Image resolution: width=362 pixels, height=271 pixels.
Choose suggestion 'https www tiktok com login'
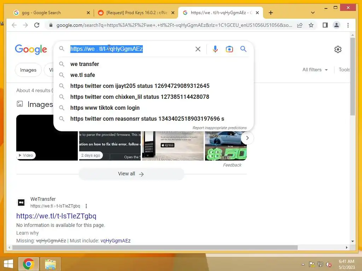[x=153, y=108]
